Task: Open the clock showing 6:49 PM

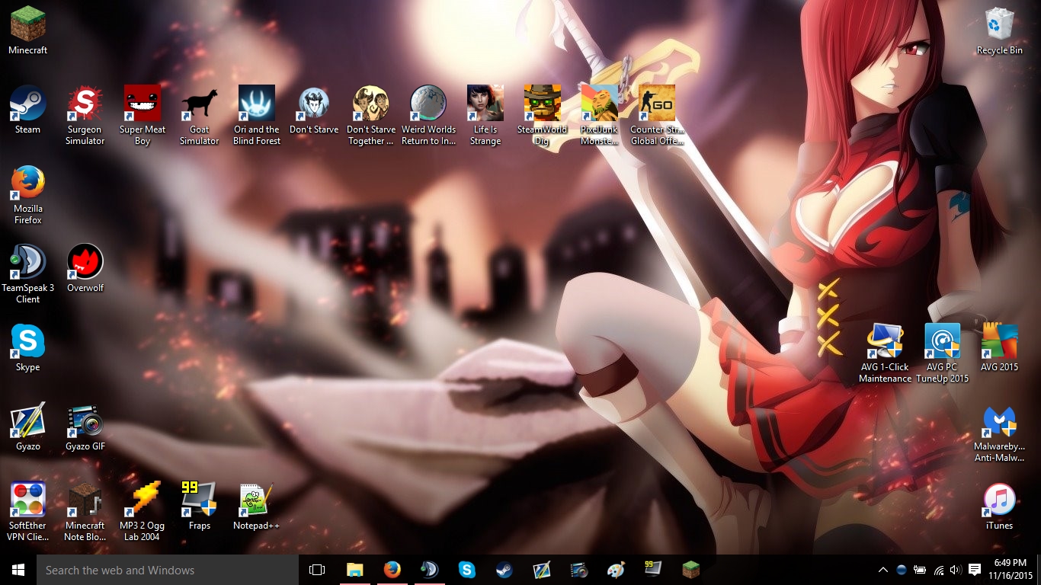Action: point(1009,570)
